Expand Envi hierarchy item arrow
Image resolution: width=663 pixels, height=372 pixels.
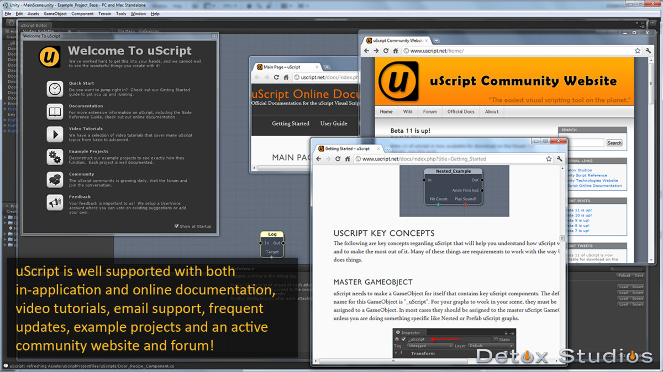pyautogui.click(x=6, y=103)
